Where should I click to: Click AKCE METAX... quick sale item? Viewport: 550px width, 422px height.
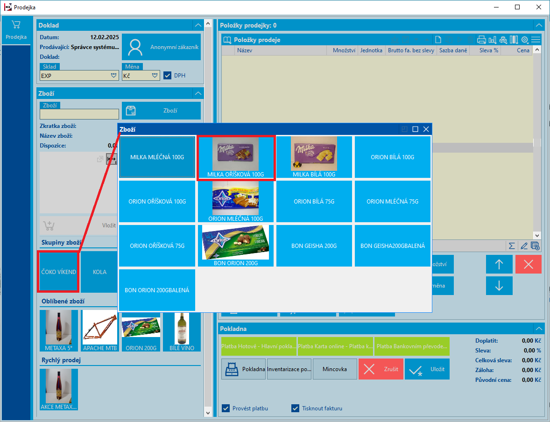pyautogui.click(x=58, y=389)
